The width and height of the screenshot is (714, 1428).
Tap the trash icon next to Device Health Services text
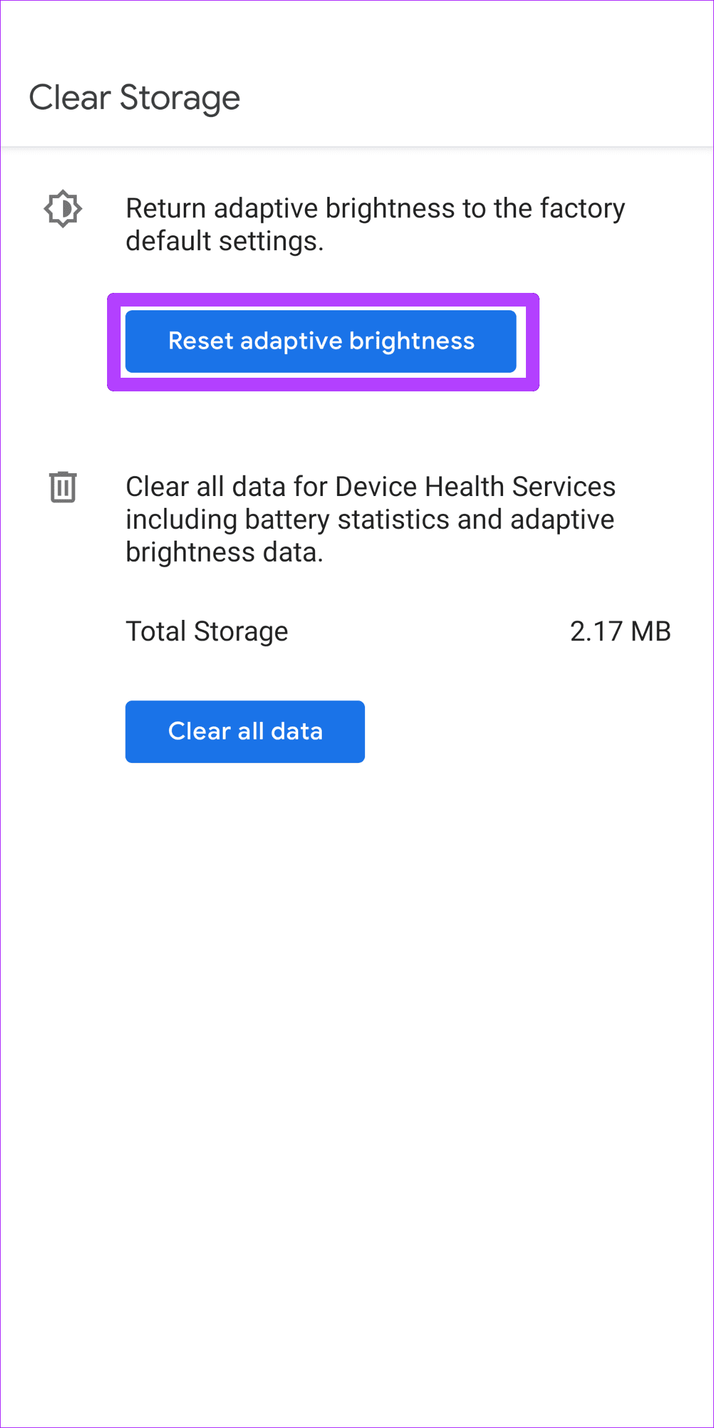click(62, 488)
